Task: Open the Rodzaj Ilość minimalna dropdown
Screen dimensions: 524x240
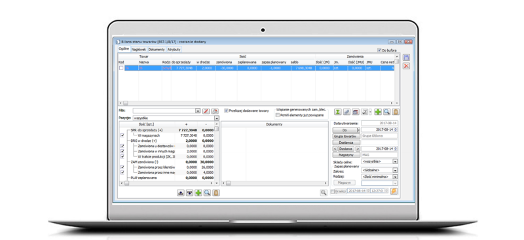Action: [396, 177]
